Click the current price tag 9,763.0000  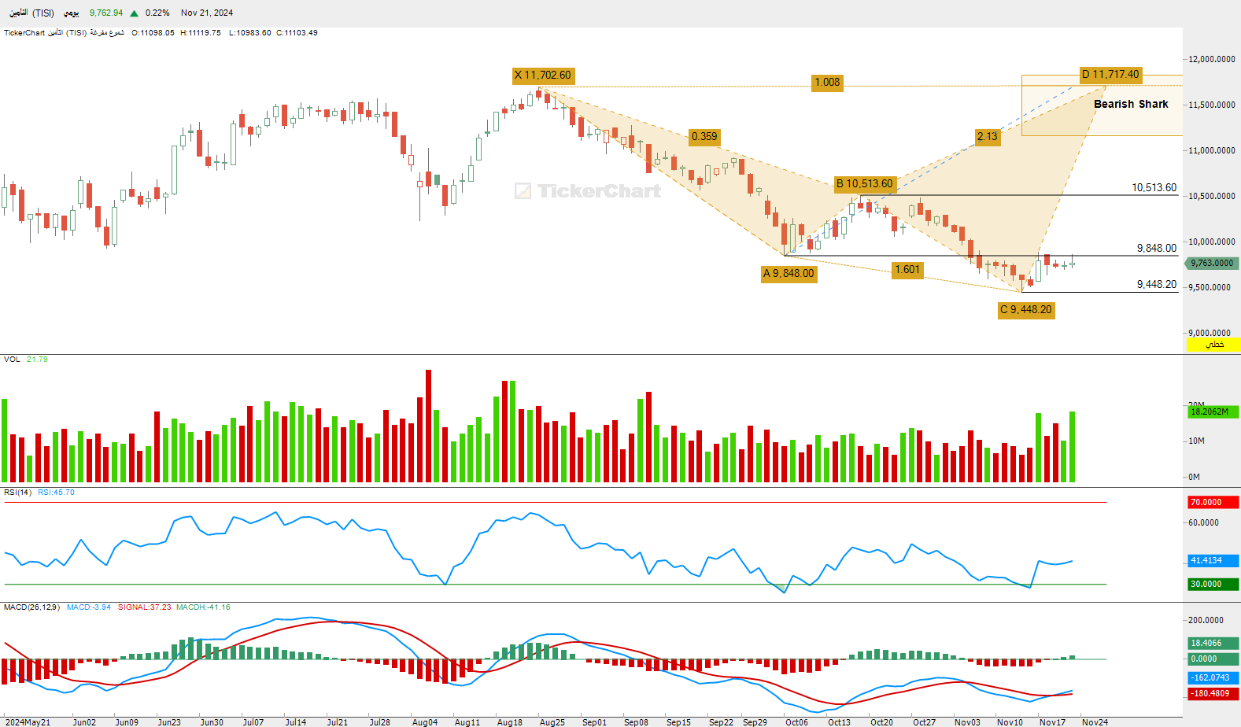coord(1213,264)
